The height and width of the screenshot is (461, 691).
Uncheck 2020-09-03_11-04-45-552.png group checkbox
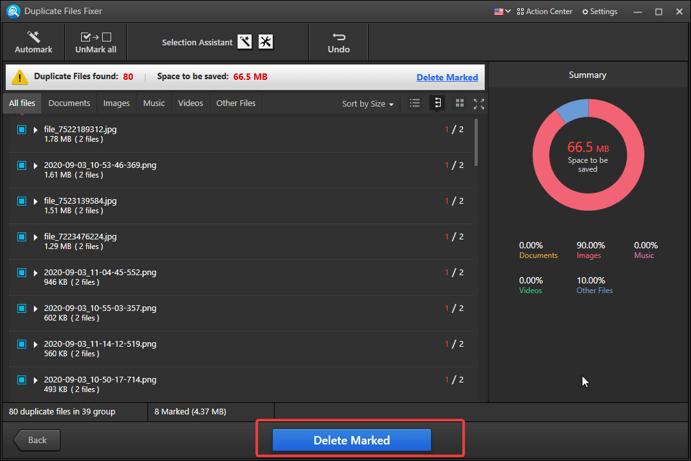(x=22, y=273)
